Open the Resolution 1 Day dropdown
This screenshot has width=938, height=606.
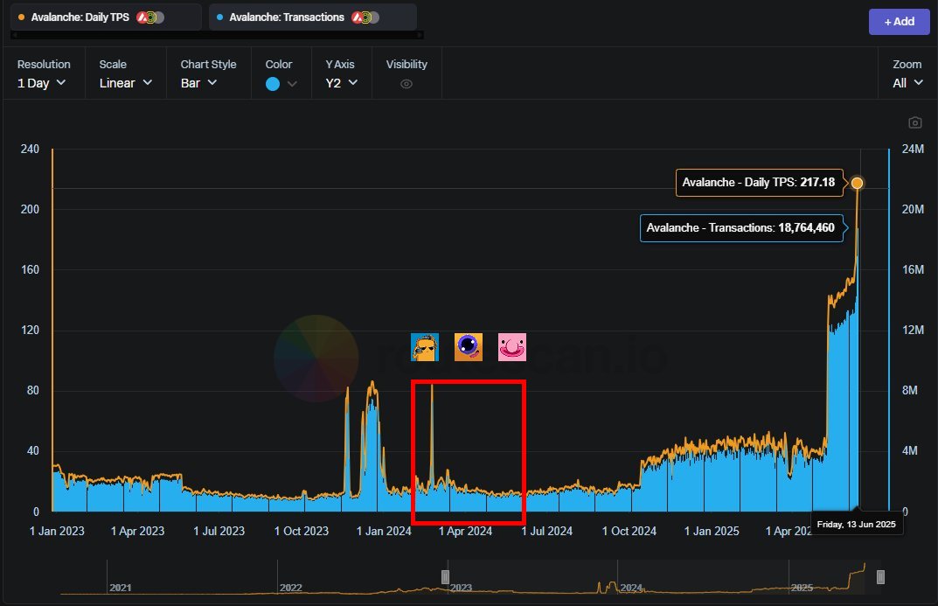coord(42,83)
